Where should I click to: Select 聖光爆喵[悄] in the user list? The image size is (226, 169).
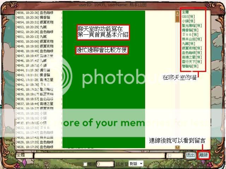[x=192, y=26]
